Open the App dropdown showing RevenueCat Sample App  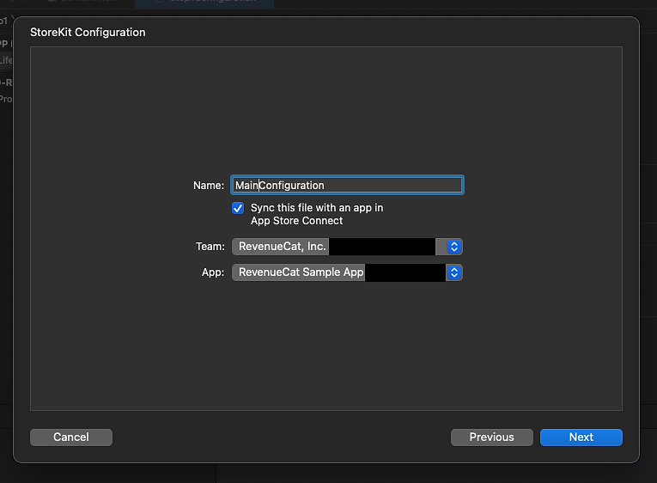[347, 272]
